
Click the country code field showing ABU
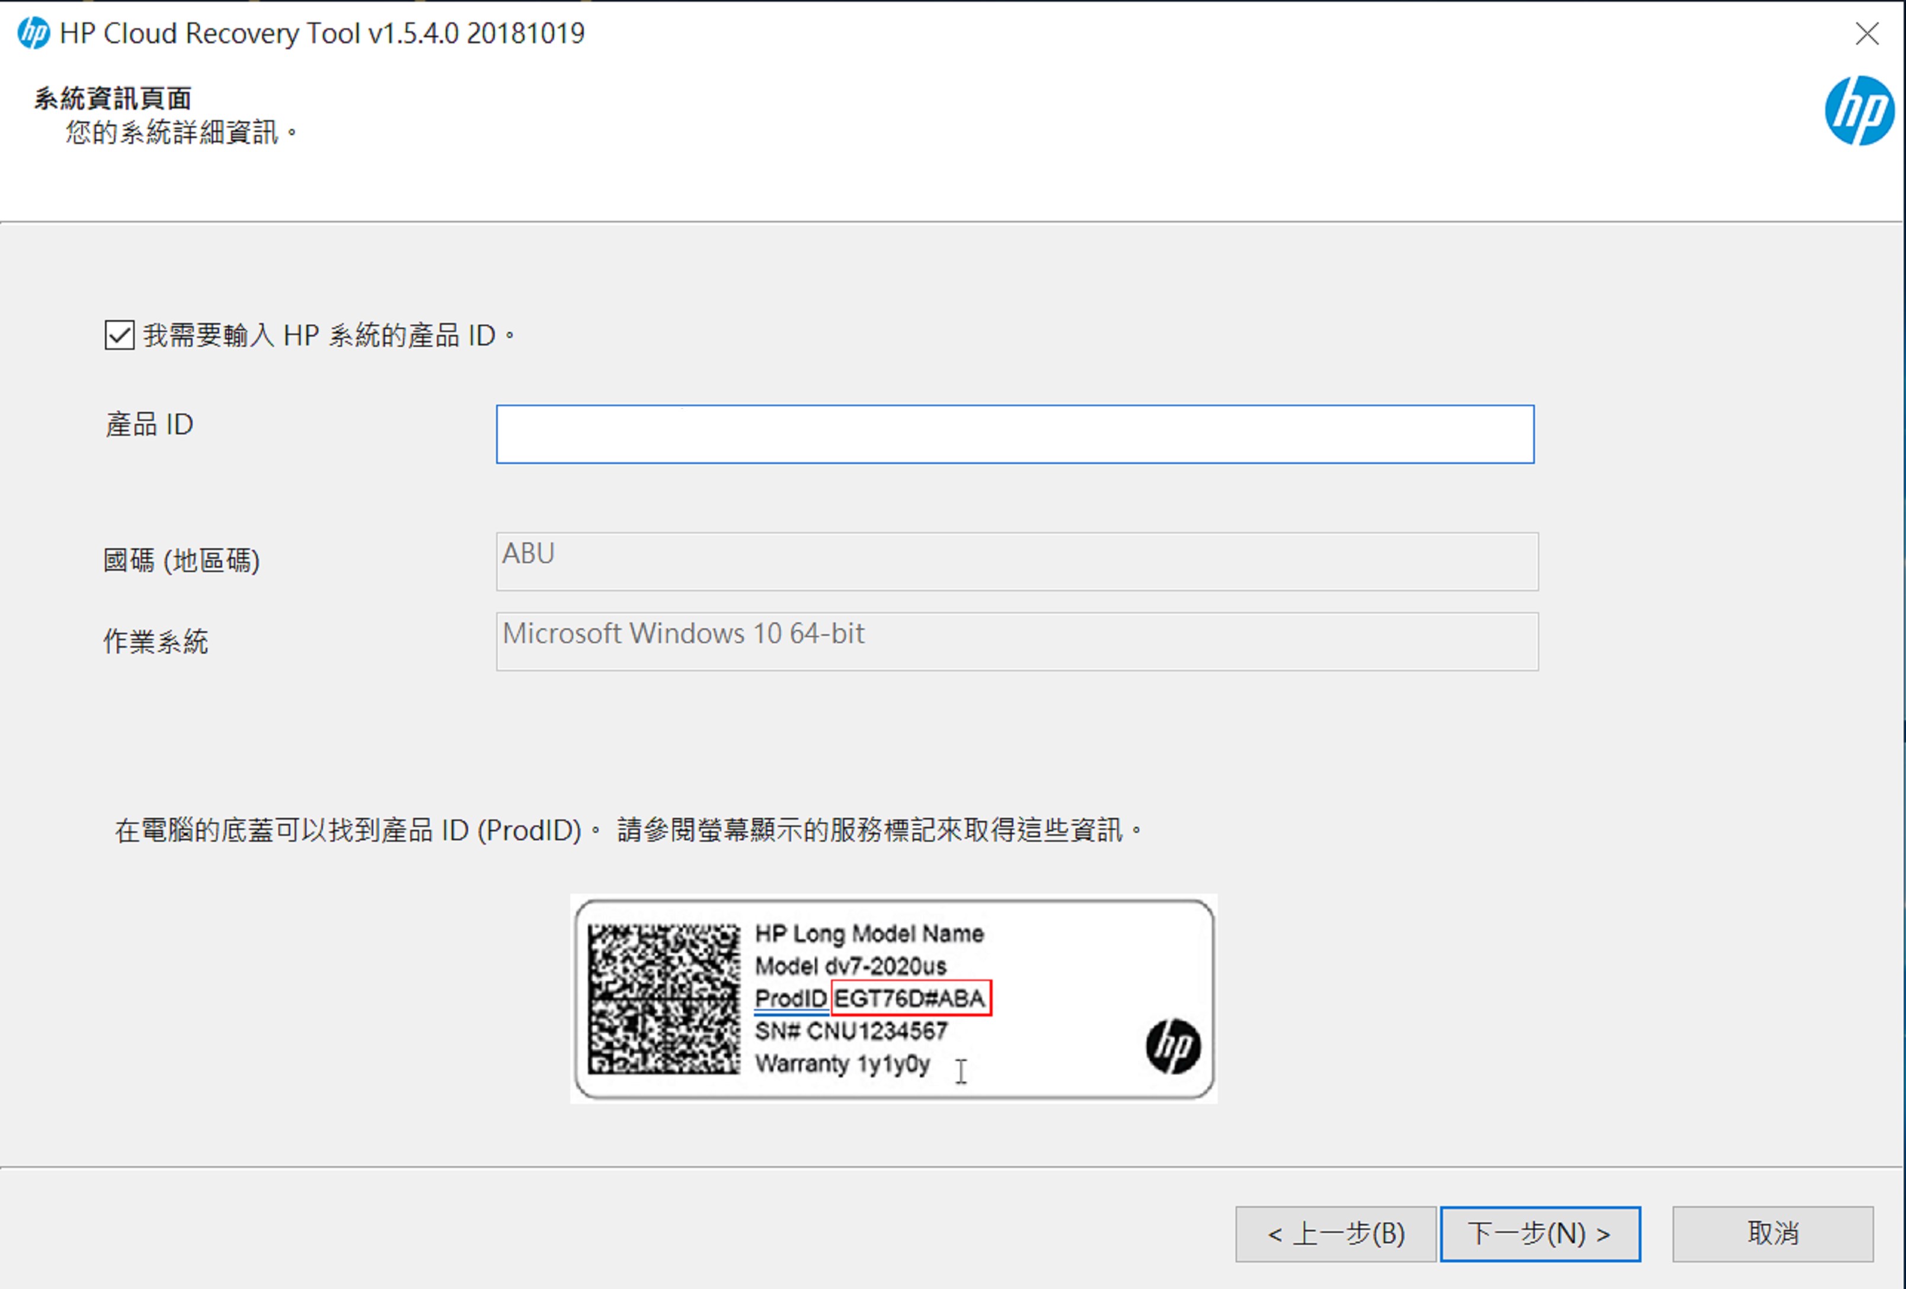point(1016,562)
